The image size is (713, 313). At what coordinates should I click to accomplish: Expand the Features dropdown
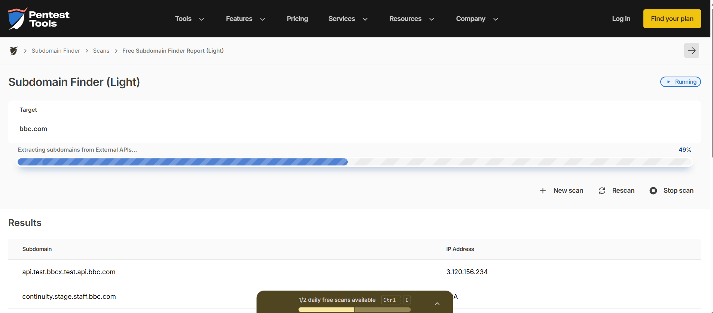coord(245,19)
